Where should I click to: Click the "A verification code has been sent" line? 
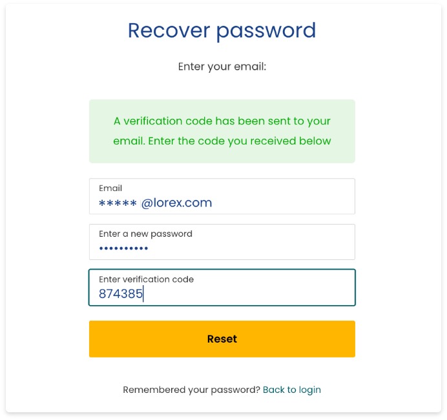tap(222, 121)
